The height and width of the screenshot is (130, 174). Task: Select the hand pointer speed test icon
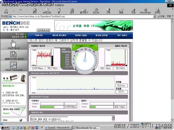coord(13,43)
